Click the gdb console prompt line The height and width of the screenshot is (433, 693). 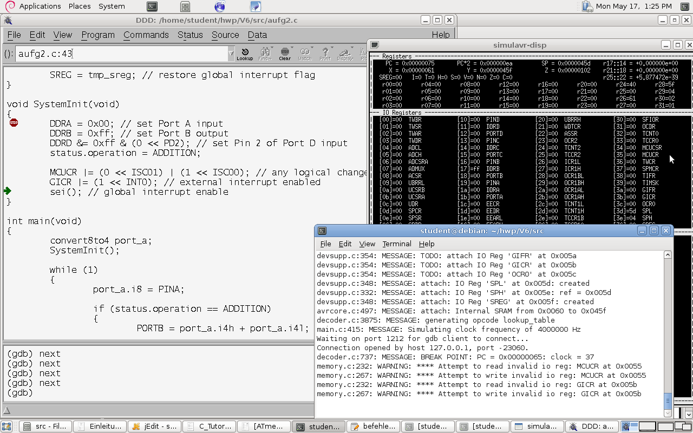19,393
